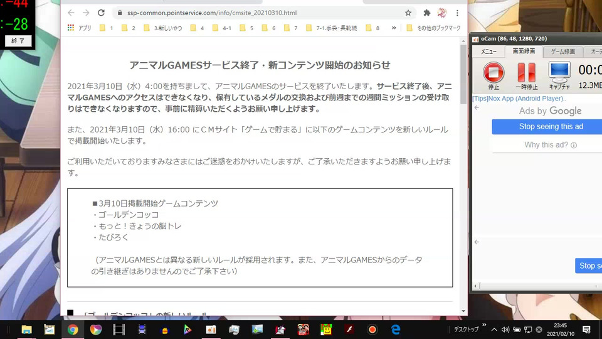Screen dimensions: 602x339
Task: Reload the current Chrome page
Action: (101, 13)
